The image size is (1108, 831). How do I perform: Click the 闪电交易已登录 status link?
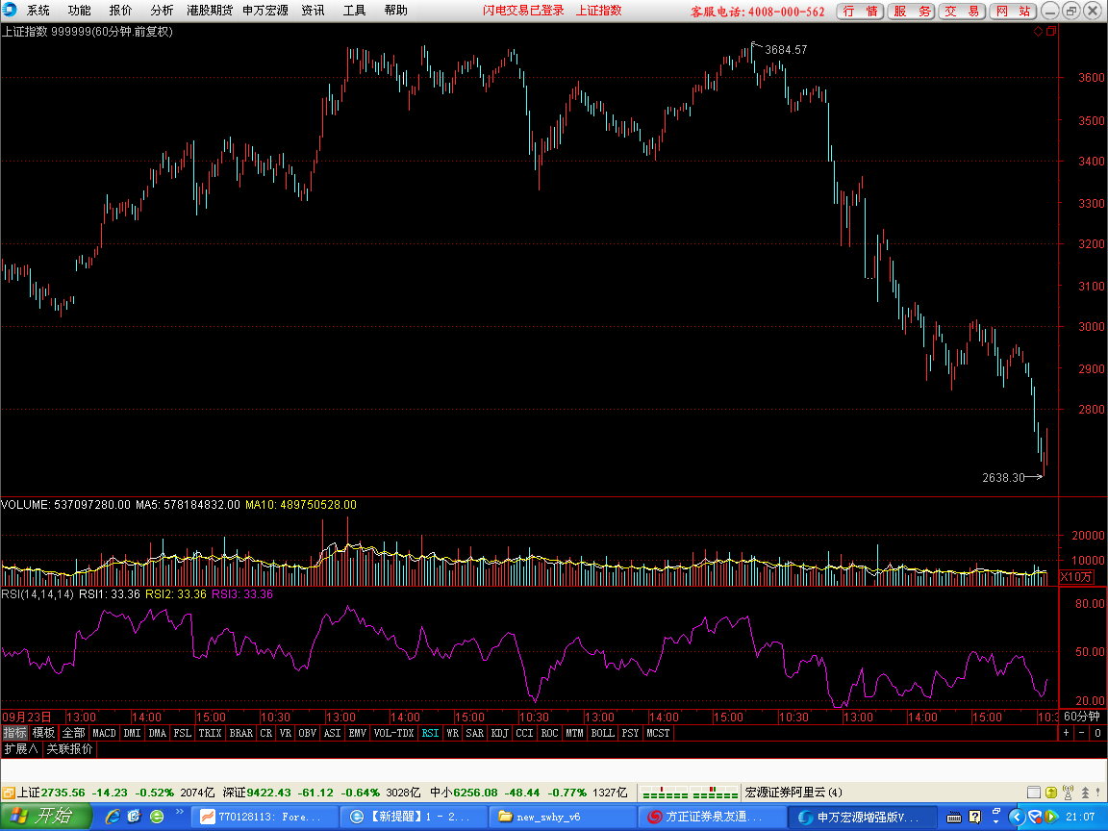click(523, 11)
